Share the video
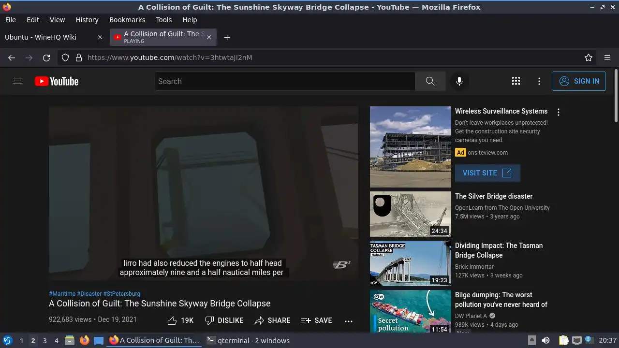 tap(273, 320)
